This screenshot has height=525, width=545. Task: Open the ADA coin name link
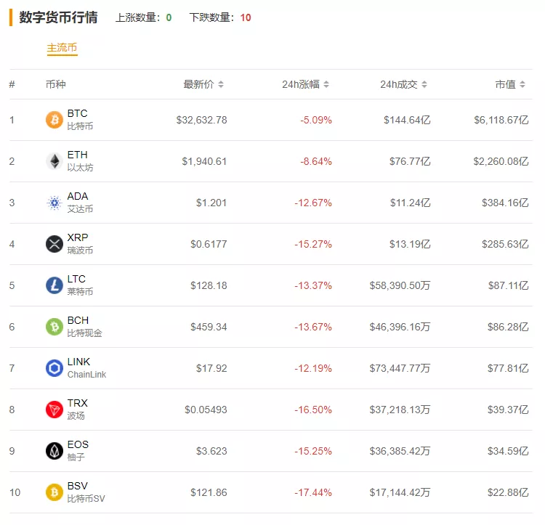[x=78, y=196]
